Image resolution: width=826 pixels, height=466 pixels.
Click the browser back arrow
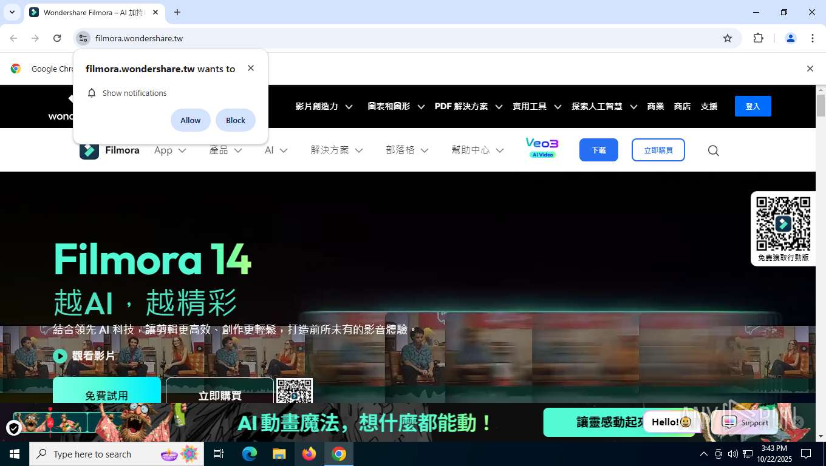(13, 38)
